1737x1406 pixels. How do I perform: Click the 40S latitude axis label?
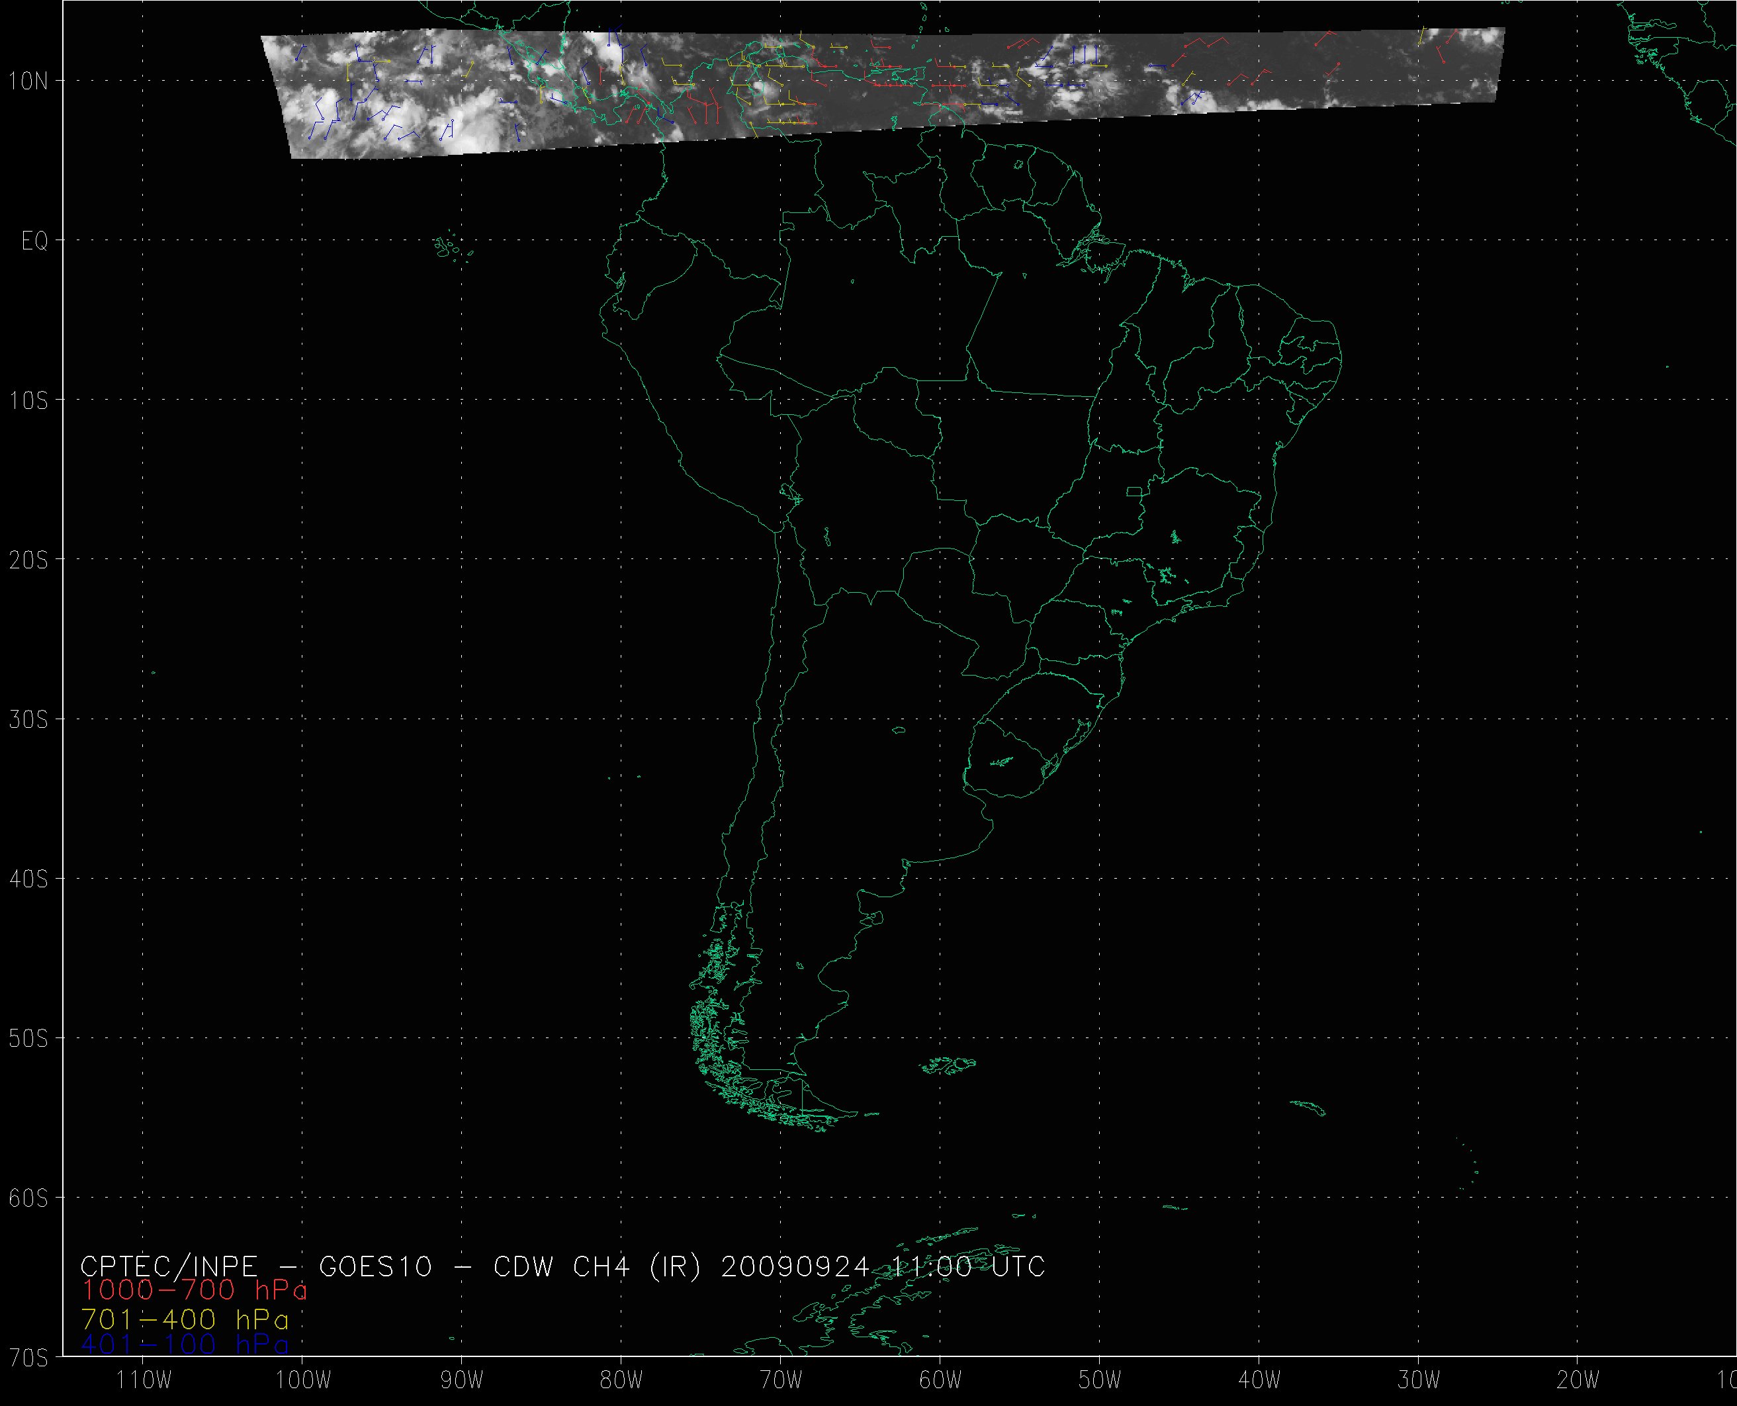[29, 879]
